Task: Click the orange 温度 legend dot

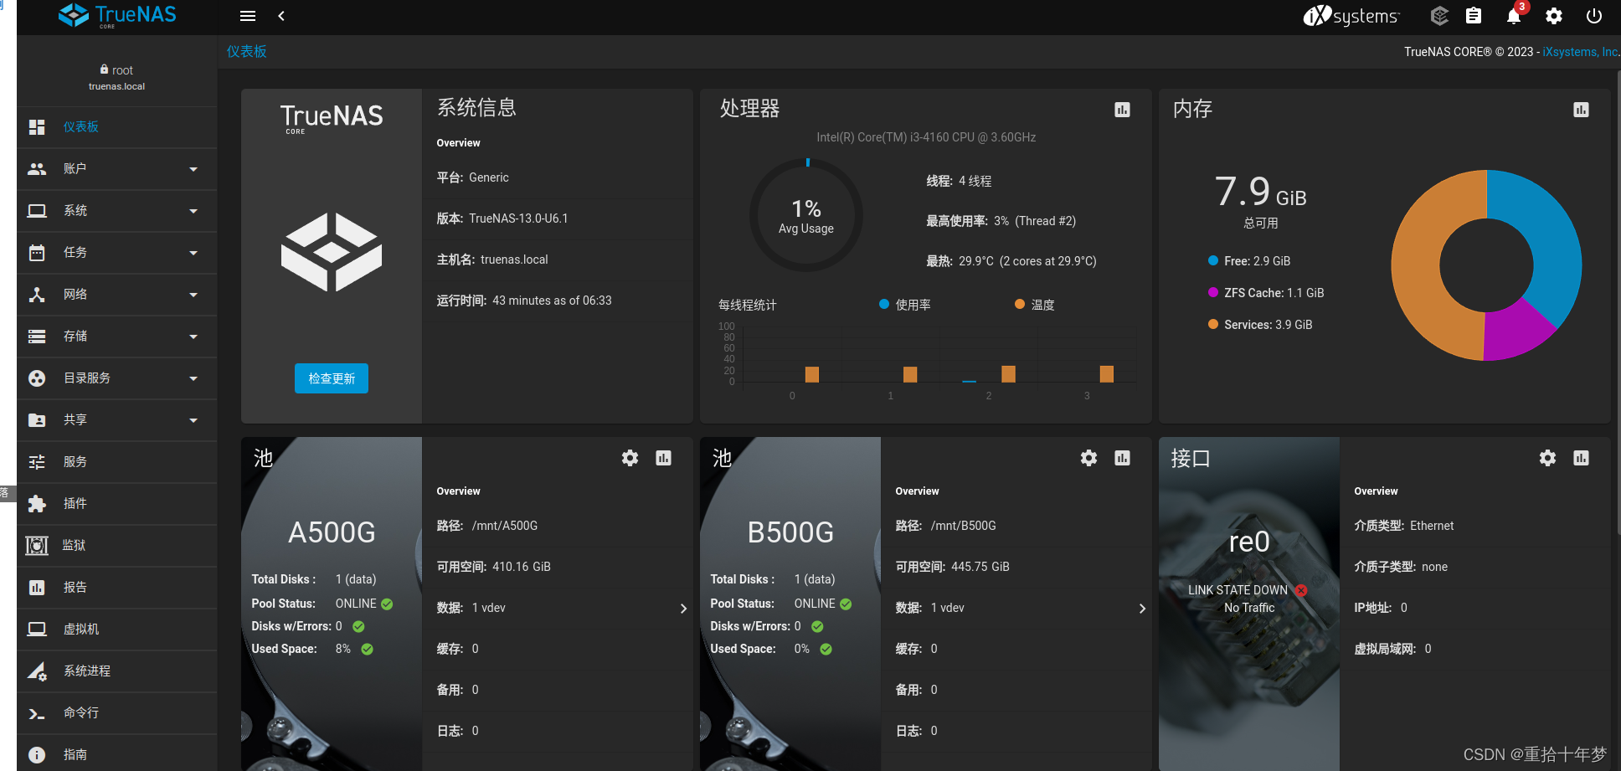Action: coord(1020,304)
